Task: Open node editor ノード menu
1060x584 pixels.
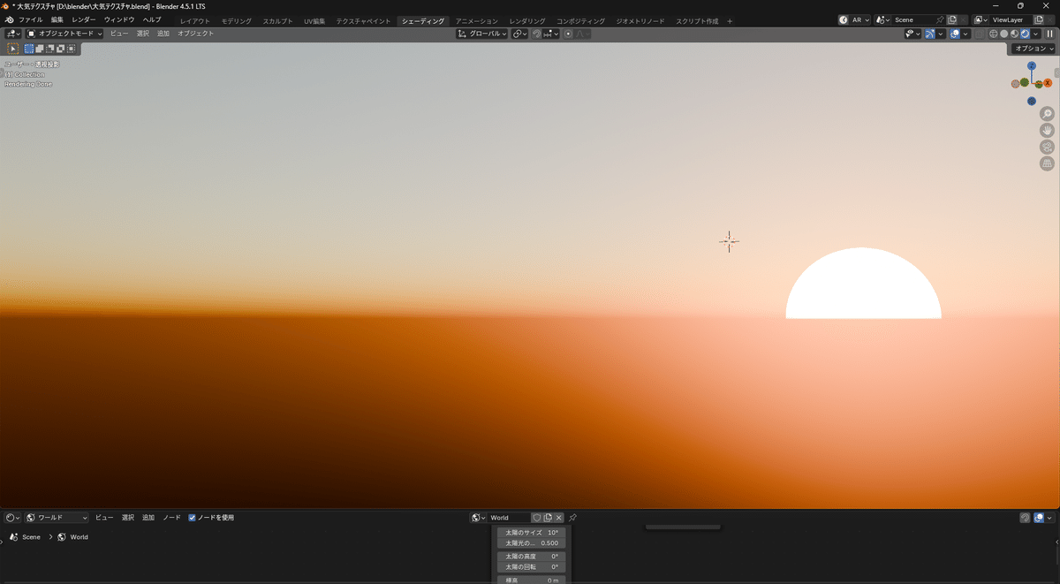Action: [x=171, y=518]
